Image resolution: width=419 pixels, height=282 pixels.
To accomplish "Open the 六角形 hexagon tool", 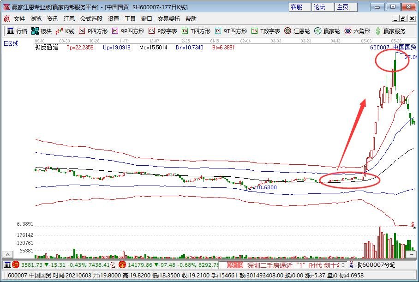I will [357, 31].
